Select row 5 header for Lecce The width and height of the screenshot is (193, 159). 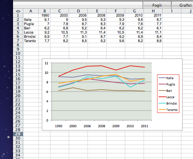[x=18, y=32]
